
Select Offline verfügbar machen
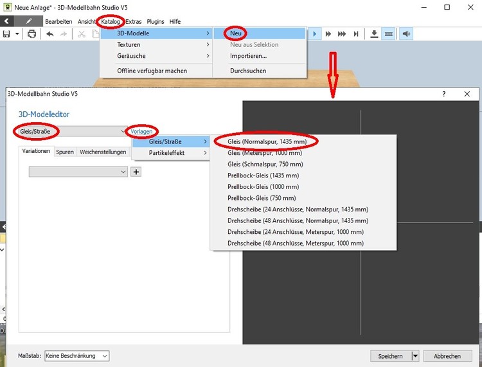(x=156, y=71)
